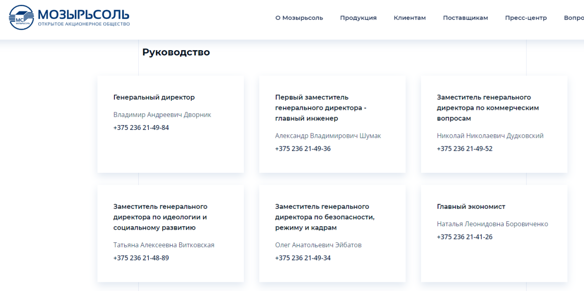Select the Главный экономист card
584x291 pixels.
[x=494, y=234]
